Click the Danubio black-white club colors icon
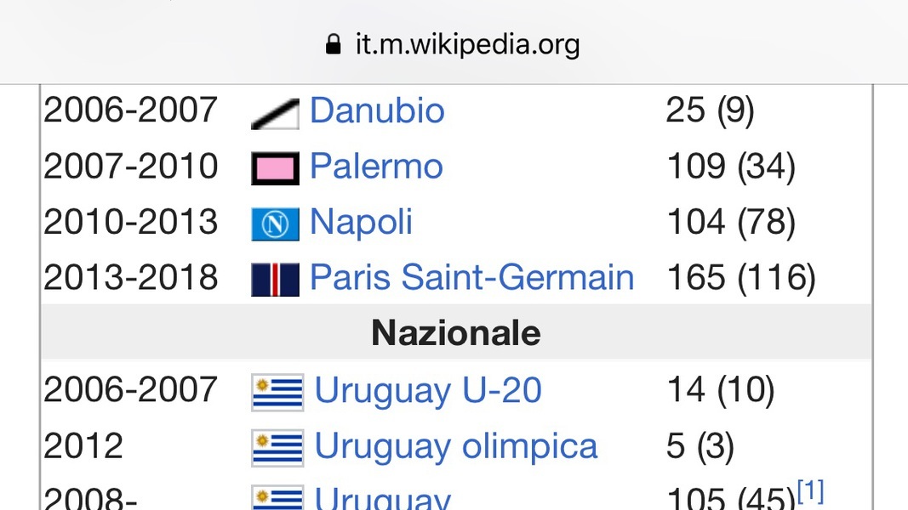The width and height of the screenshot is (908, 510). tap(275, 114)
